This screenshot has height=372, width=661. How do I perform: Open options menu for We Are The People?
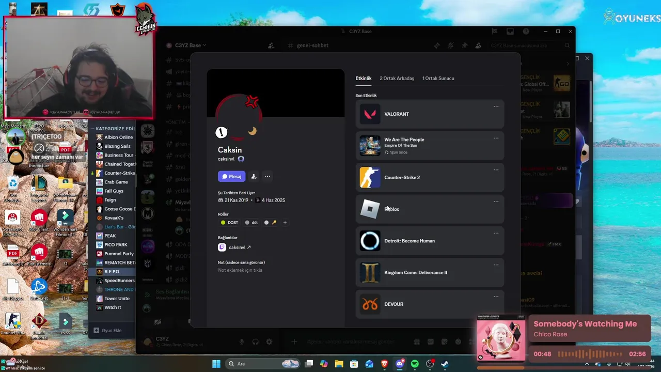tap(496, 138)
